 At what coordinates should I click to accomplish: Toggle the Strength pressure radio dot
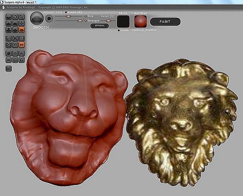pos(85,20)
